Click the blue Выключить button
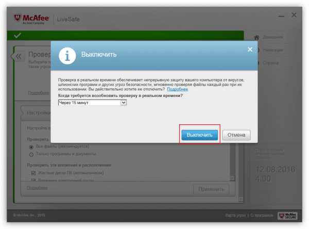 (199, 135)
